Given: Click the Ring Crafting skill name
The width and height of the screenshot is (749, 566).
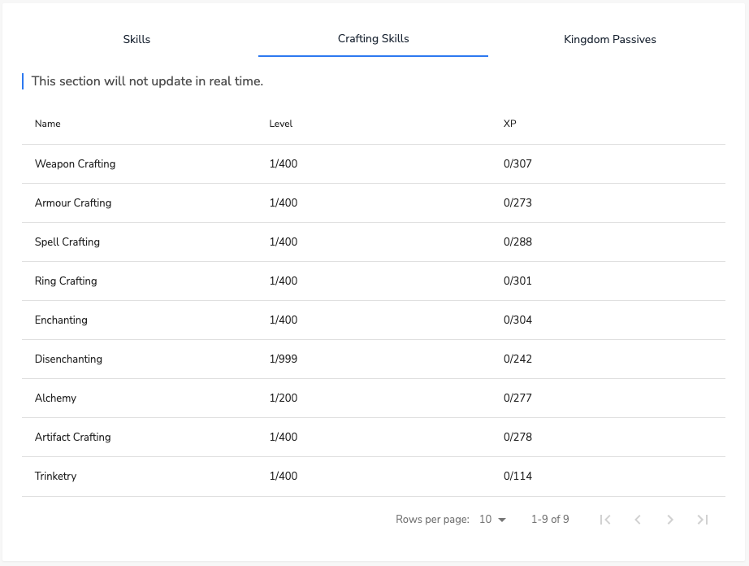Looking at the screenshot, I should point(66,281).
